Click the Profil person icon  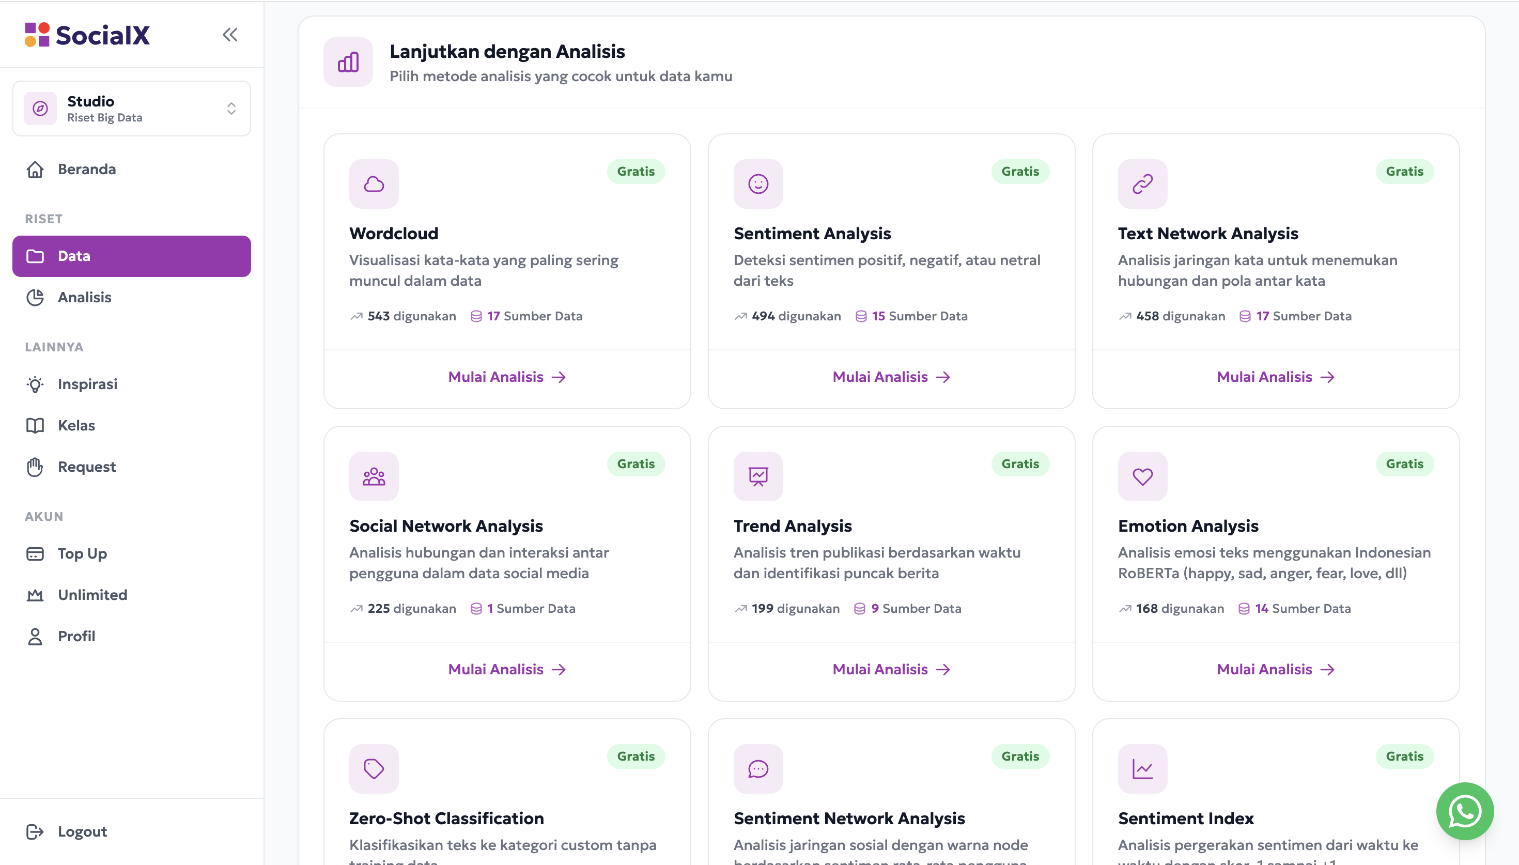[x=35, y=636]
